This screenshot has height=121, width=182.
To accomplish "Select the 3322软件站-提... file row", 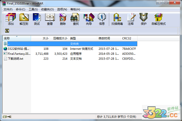I will pos(70,49).
